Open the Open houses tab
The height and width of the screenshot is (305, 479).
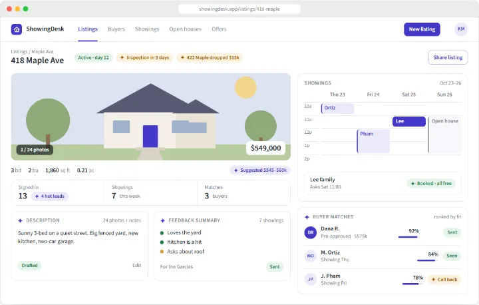[x=185, y=29]
